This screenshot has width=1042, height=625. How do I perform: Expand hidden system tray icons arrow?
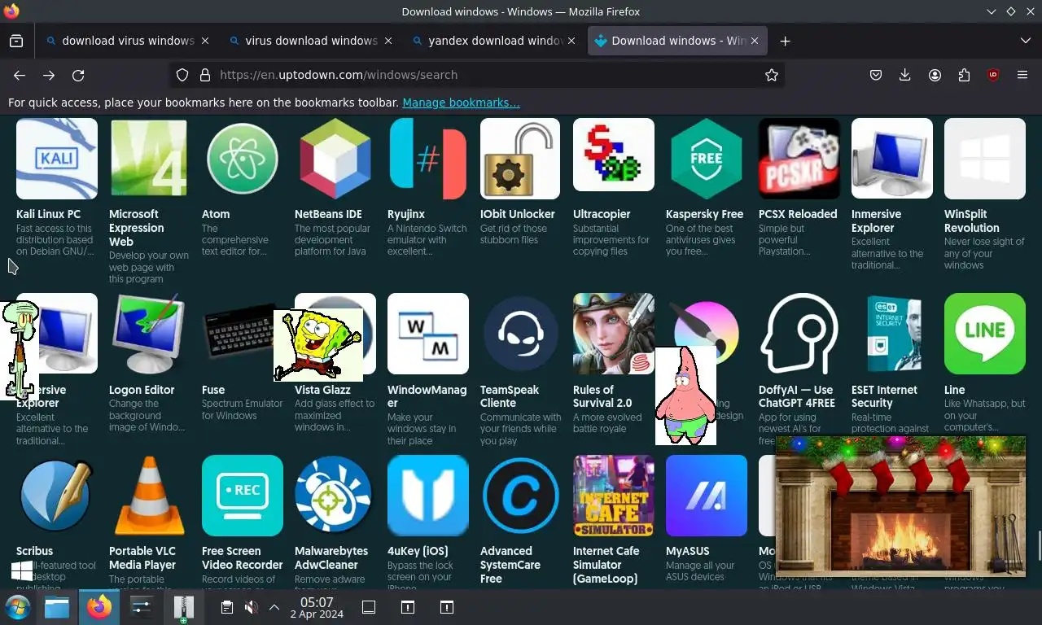[274, 607]
